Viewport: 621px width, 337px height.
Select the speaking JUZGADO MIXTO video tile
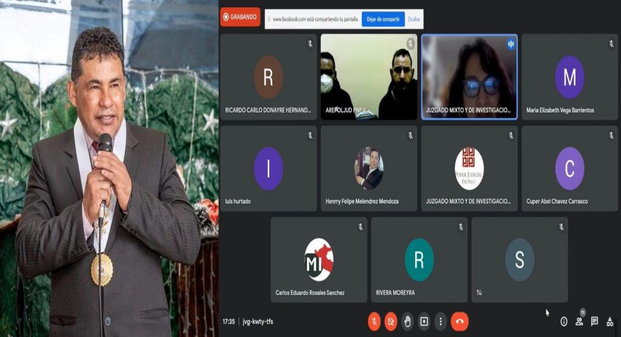pyautogui.click(x=469, y=77)
